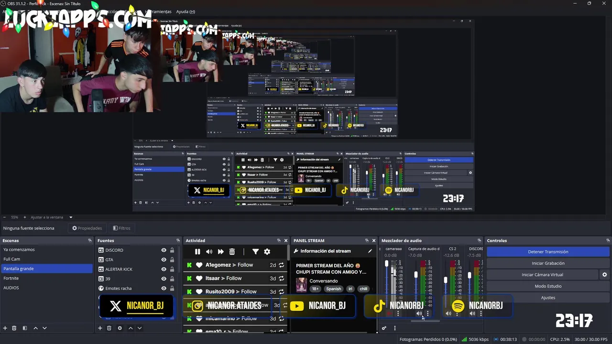Open audio mixer three-dot menu
The width and height of the screenshot is (612, 344).
[x=394, y=328]
